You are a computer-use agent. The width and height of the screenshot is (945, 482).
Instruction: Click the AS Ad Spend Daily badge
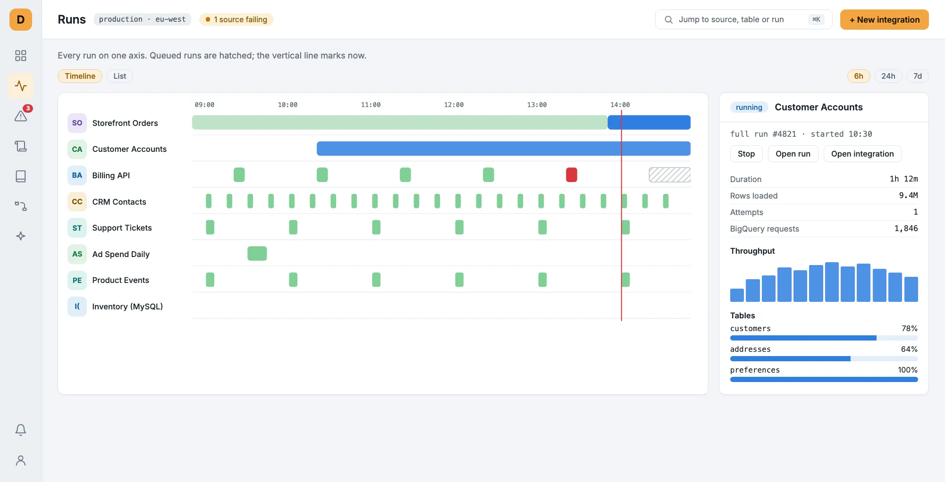point(77,254)
